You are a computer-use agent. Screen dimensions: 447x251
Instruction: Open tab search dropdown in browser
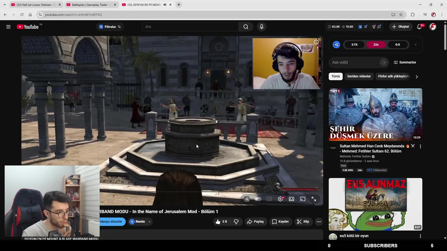(x=4, y=5)
